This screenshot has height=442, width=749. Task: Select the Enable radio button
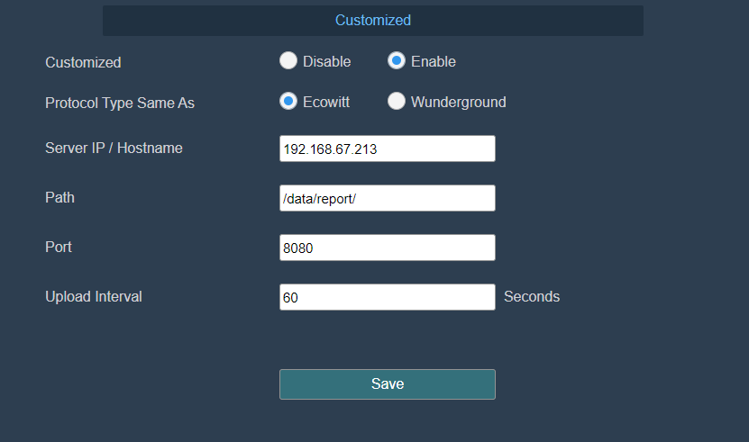396,60
